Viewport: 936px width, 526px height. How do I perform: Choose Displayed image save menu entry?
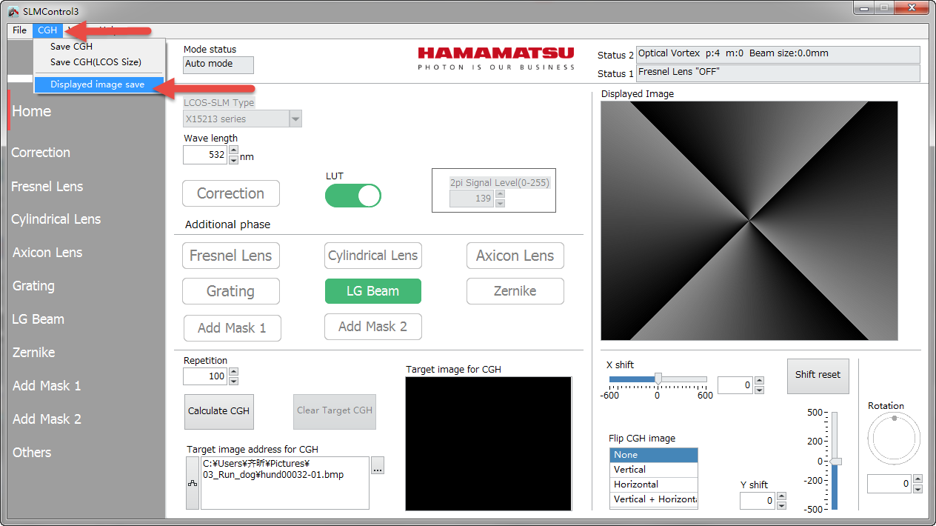pyautogui.click(x=98, y=84)
